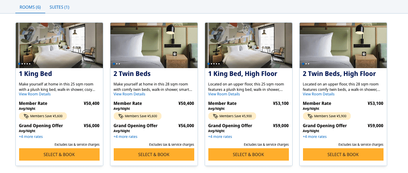This screenshot has width=408, height=173.
Task: Show +4 more rates for 2 Twin Beds, High Floor
Action: coord(315,137)
